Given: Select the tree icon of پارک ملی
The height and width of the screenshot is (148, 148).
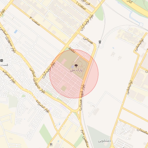Looking at the screenshot, I should click(x=76, y=66).
